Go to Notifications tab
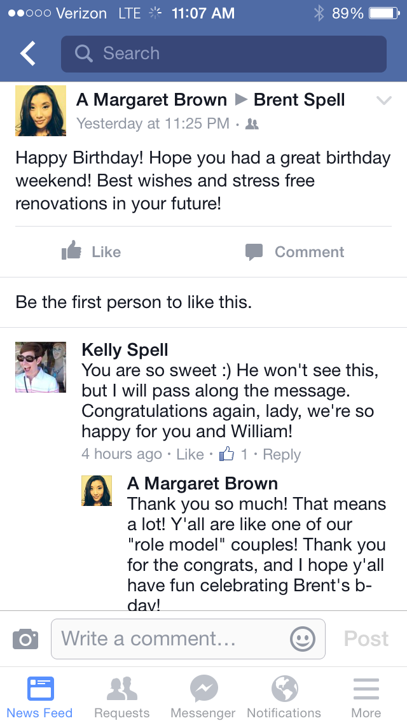The height and width of the screenshot is (723, 407). 284,697
